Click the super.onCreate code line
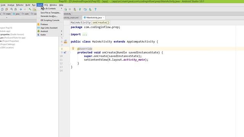The image size is (244, 137). click(x=113, y=56)
